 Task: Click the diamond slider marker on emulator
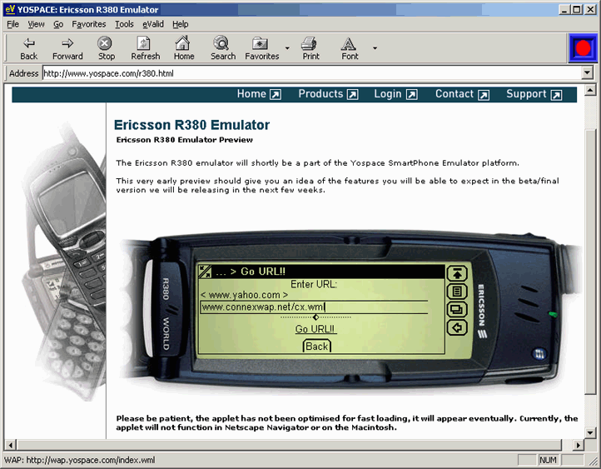(x=315, y=317)
